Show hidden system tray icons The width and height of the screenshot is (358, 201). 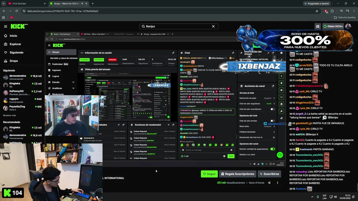click(312, 197)
